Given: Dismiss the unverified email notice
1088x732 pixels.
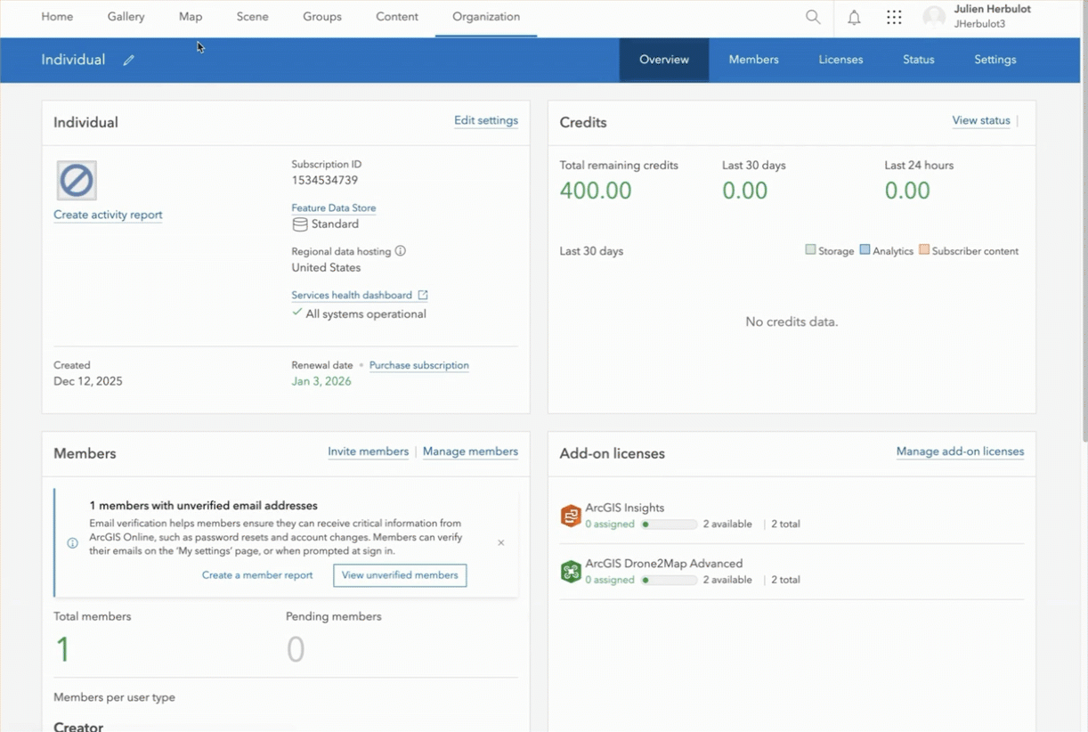Looking at the screenshot, I should point(501,542).
